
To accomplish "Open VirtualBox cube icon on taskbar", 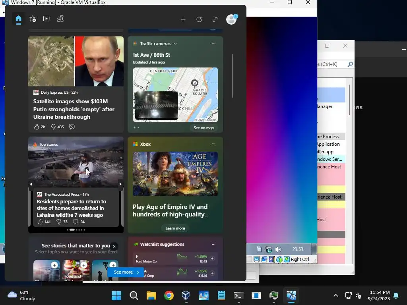I will click(186, 295).
